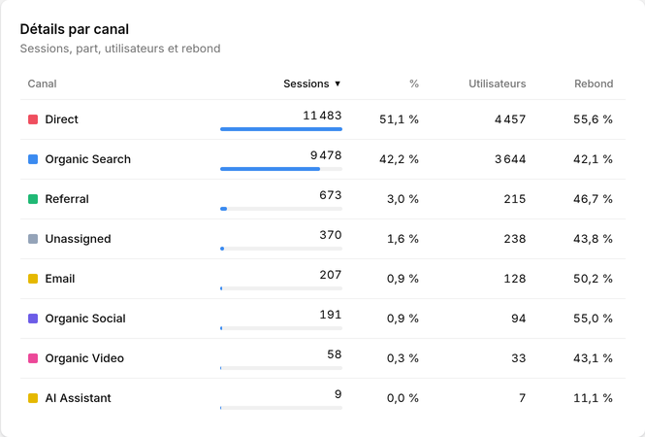Viewport: 645px width, 437px height.
Task: Click the bounce value 43,1 %
Action: click(x=594, y=358)
